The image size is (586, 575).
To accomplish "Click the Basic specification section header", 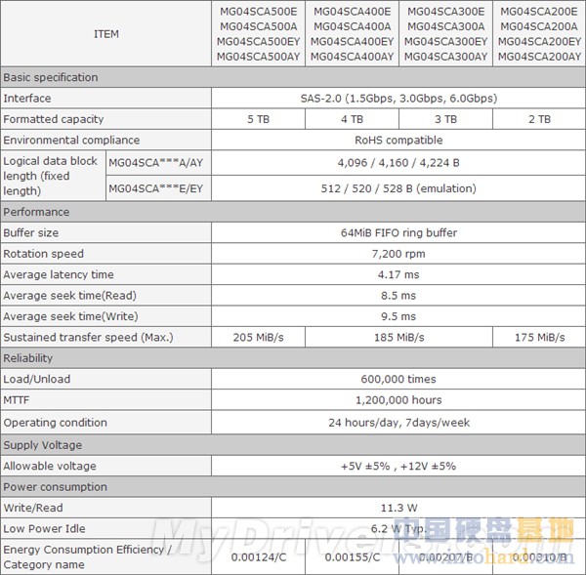I will point(293,77).
